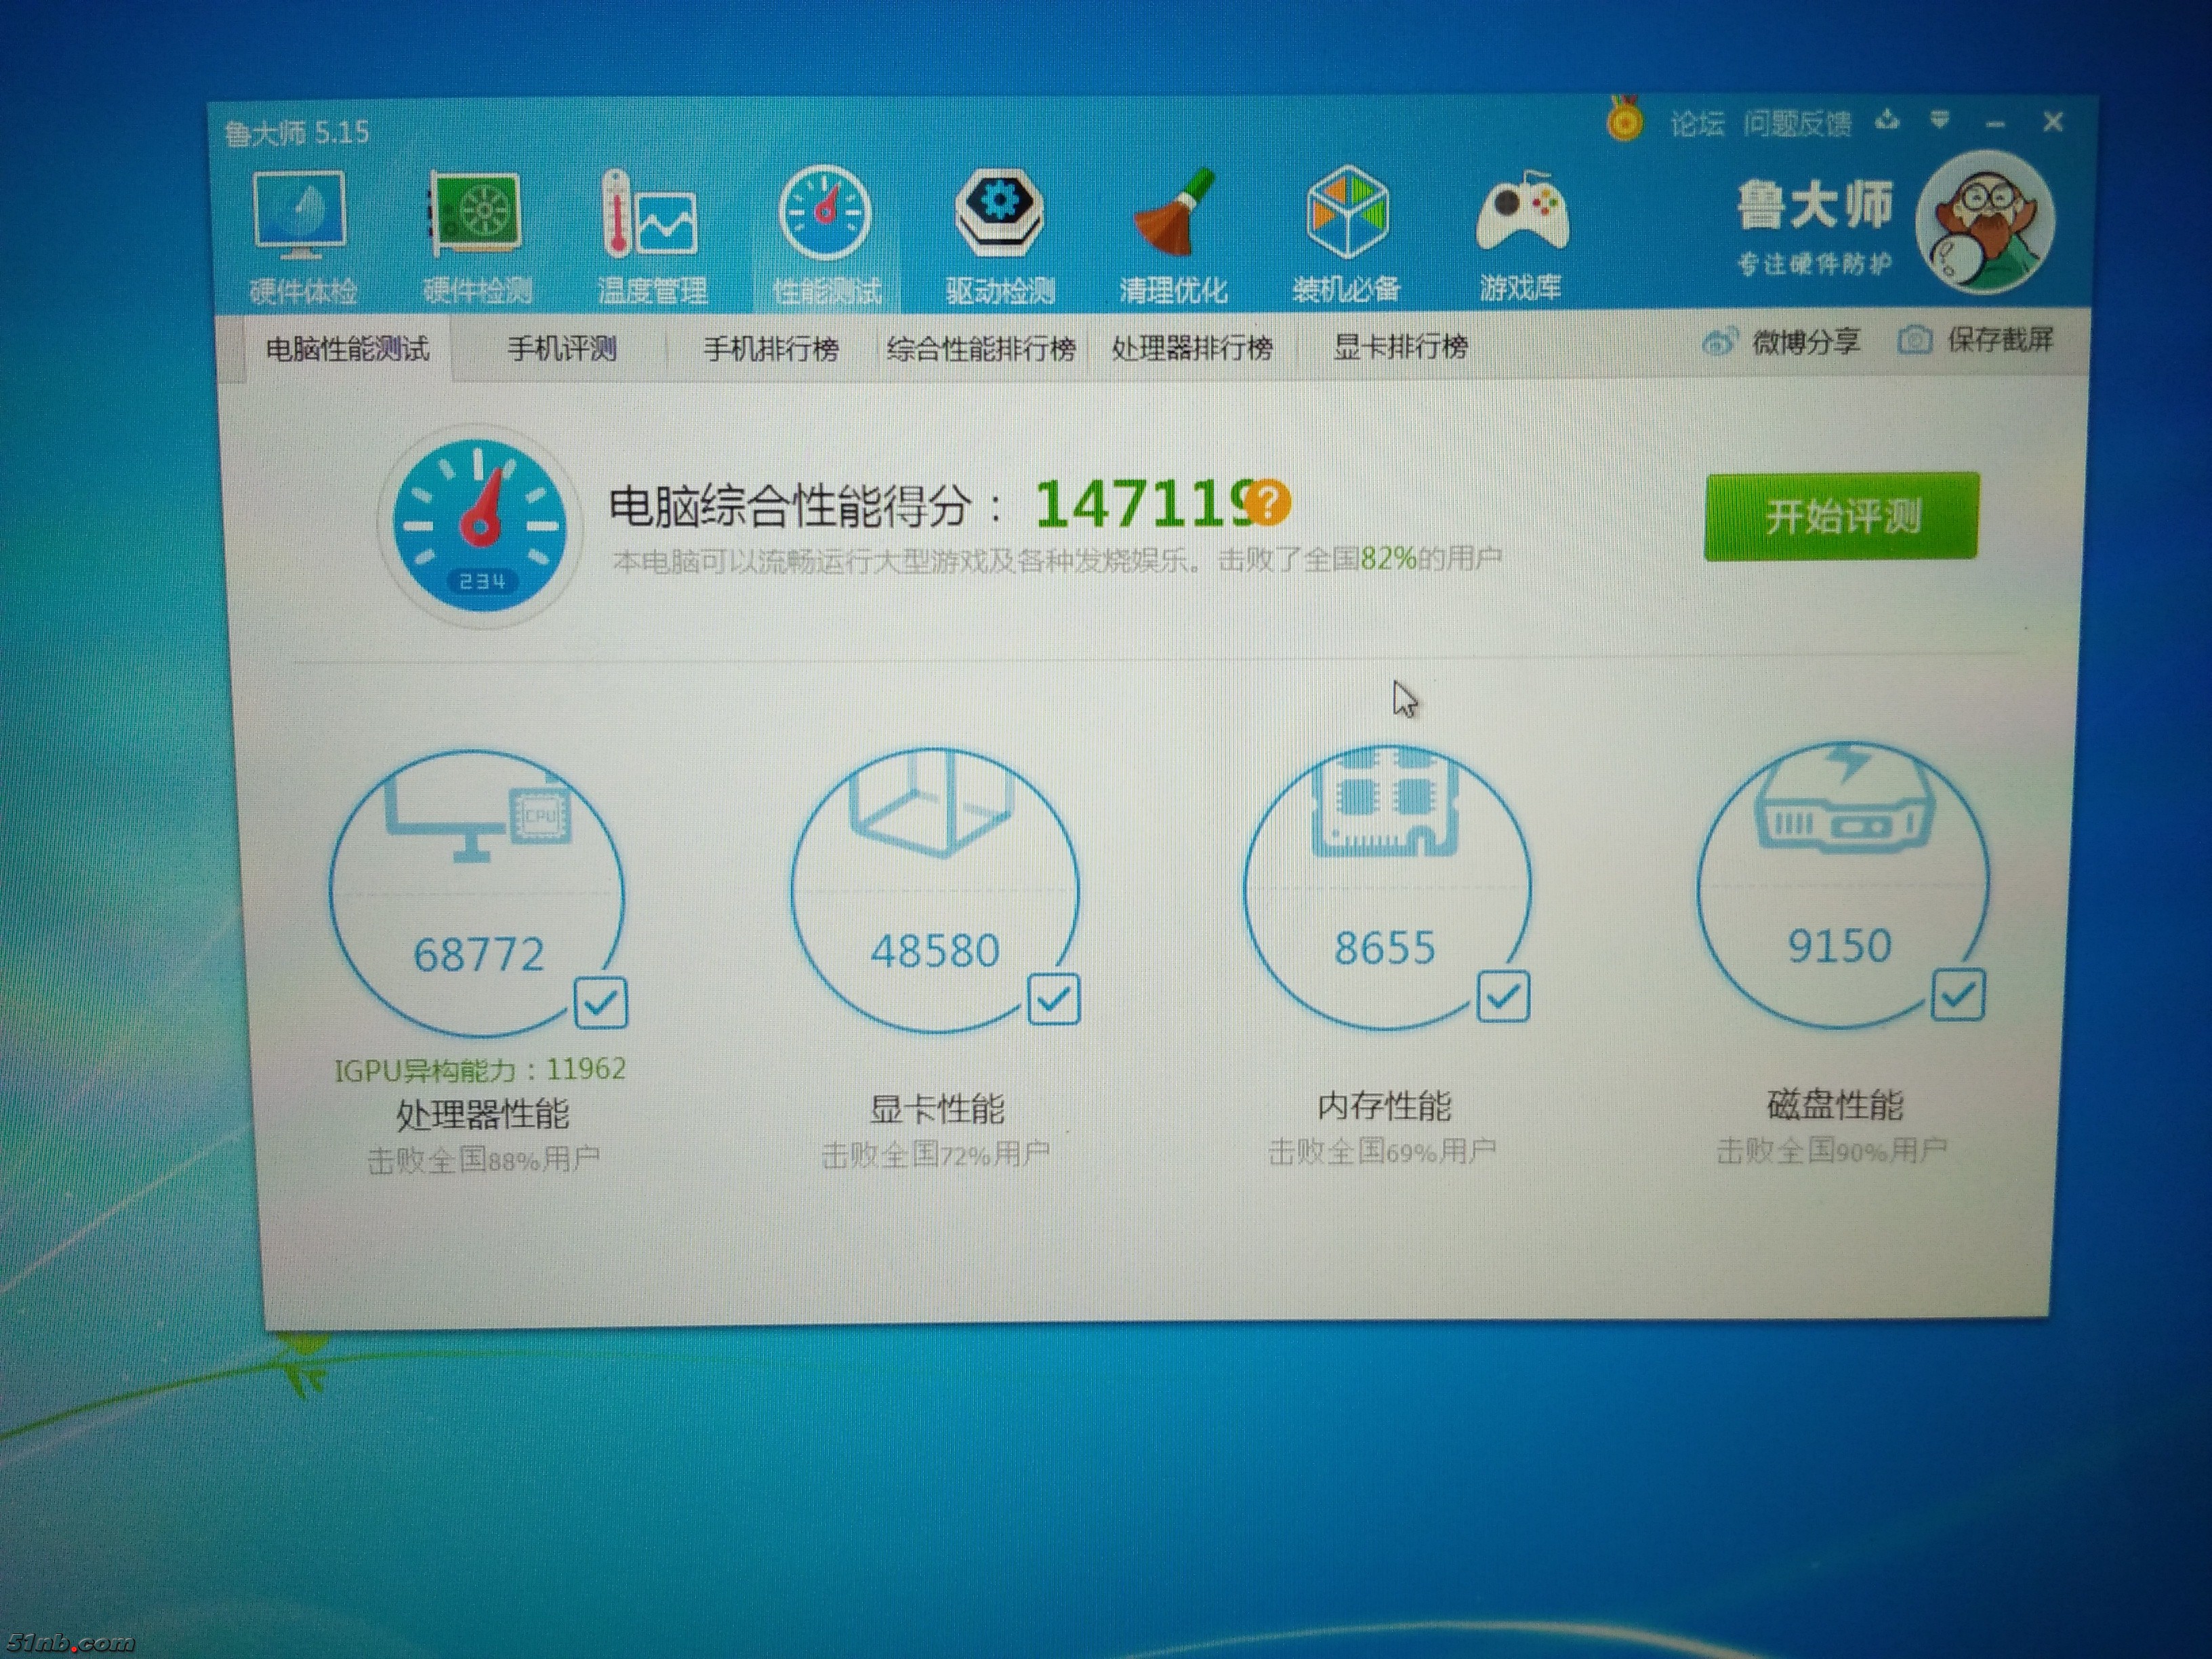Viewport: 2212px width, 1659px height.
Task: Click 内存性能 label
Action: click(x=1384, y=1106)
